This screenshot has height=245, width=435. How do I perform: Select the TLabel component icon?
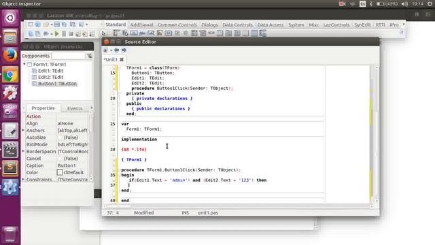[x=142, y=33]
